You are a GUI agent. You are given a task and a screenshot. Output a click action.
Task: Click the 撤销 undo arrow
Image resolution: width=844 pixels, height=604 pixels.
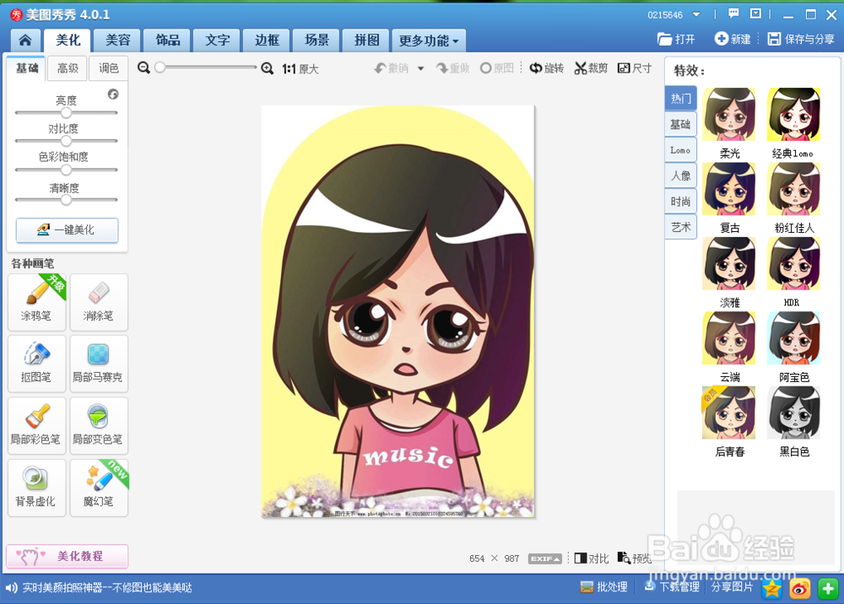(392, 68)
